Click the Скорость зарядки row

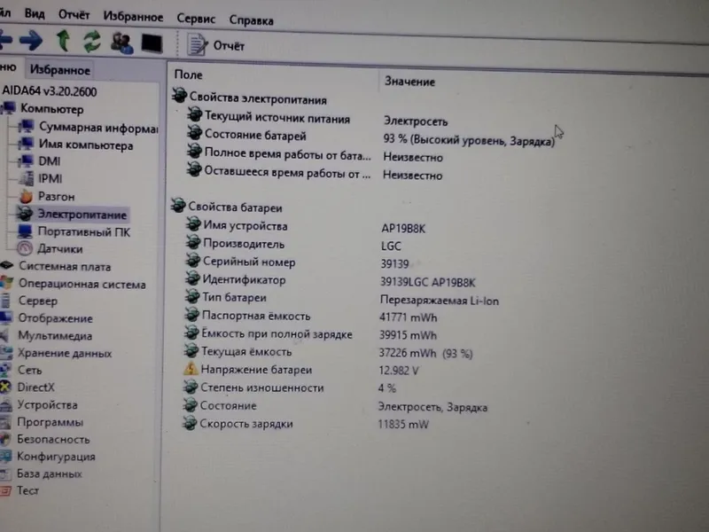pyautogui.click(x=306, y=424)
